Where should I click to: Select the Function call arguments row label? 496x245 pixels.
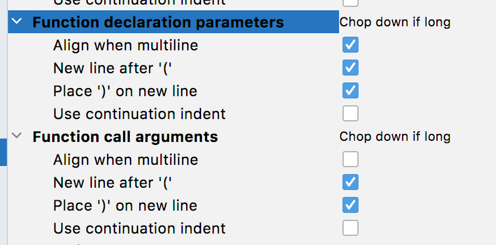125,137
